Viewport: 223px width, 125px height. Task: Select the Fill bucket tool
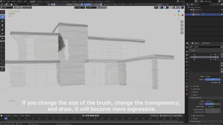click(x=2, y=21)
